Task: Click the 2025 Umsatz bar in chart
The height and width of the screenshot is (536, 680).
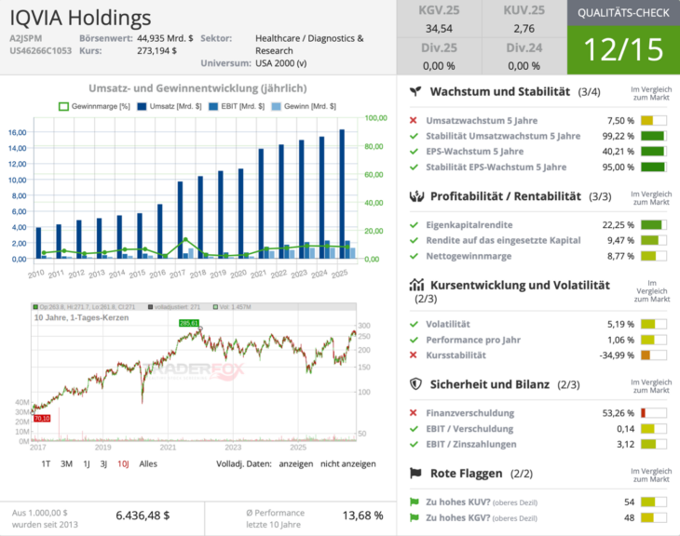Action: click(342, 194)
